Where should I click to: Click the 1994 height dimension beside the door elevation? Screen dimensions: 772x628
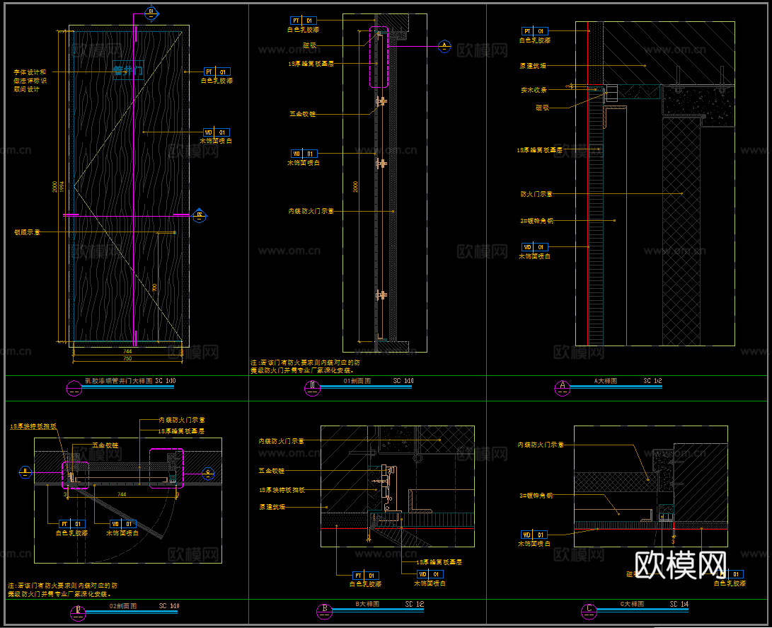62,187
